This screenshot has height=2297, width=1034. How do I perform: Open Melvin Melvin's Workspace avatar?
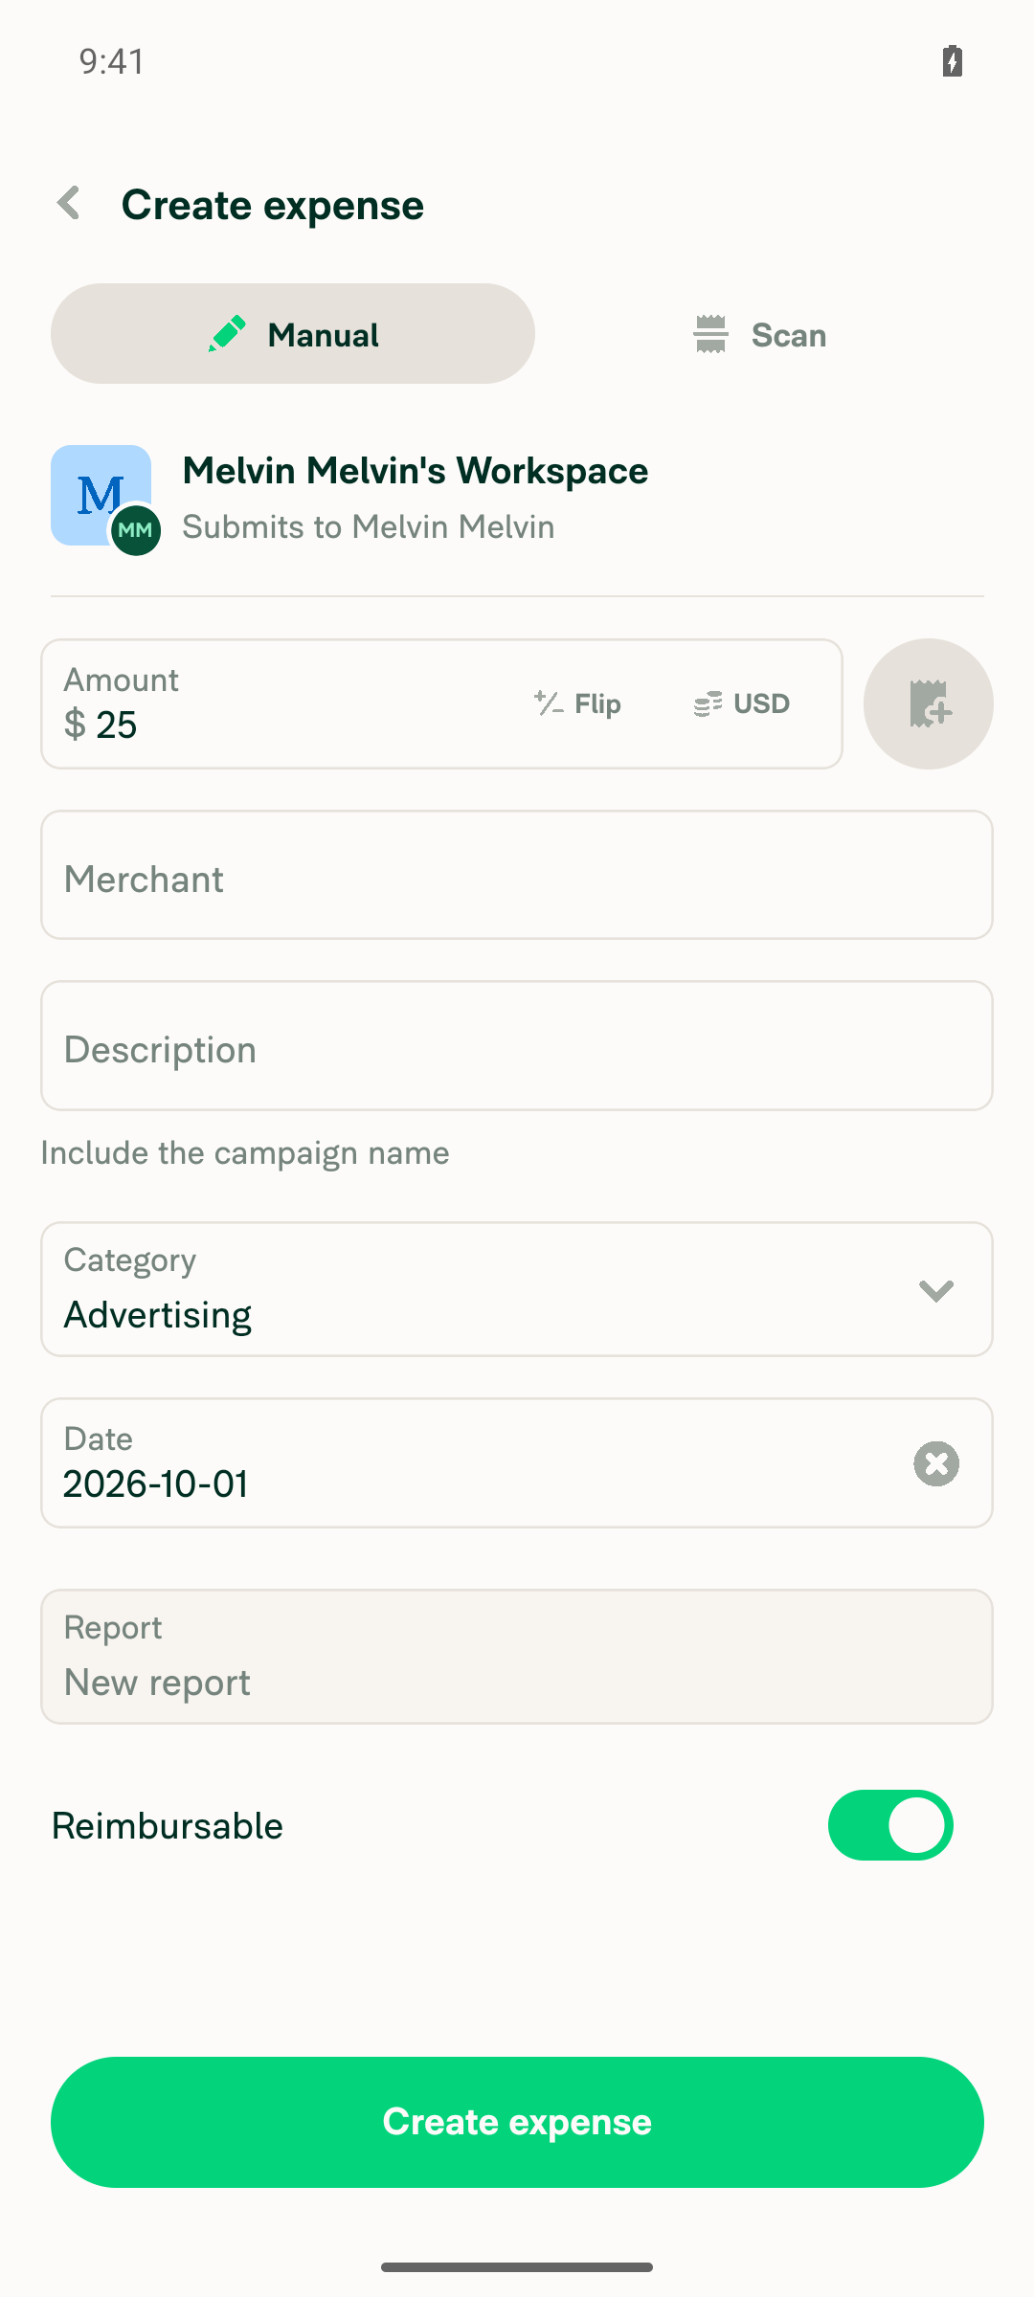[104, 499]
